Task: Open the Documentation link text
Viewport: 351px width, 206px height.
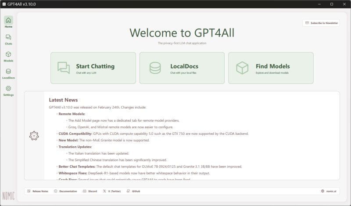Action: pyautogui.click(x=68, y=191)
